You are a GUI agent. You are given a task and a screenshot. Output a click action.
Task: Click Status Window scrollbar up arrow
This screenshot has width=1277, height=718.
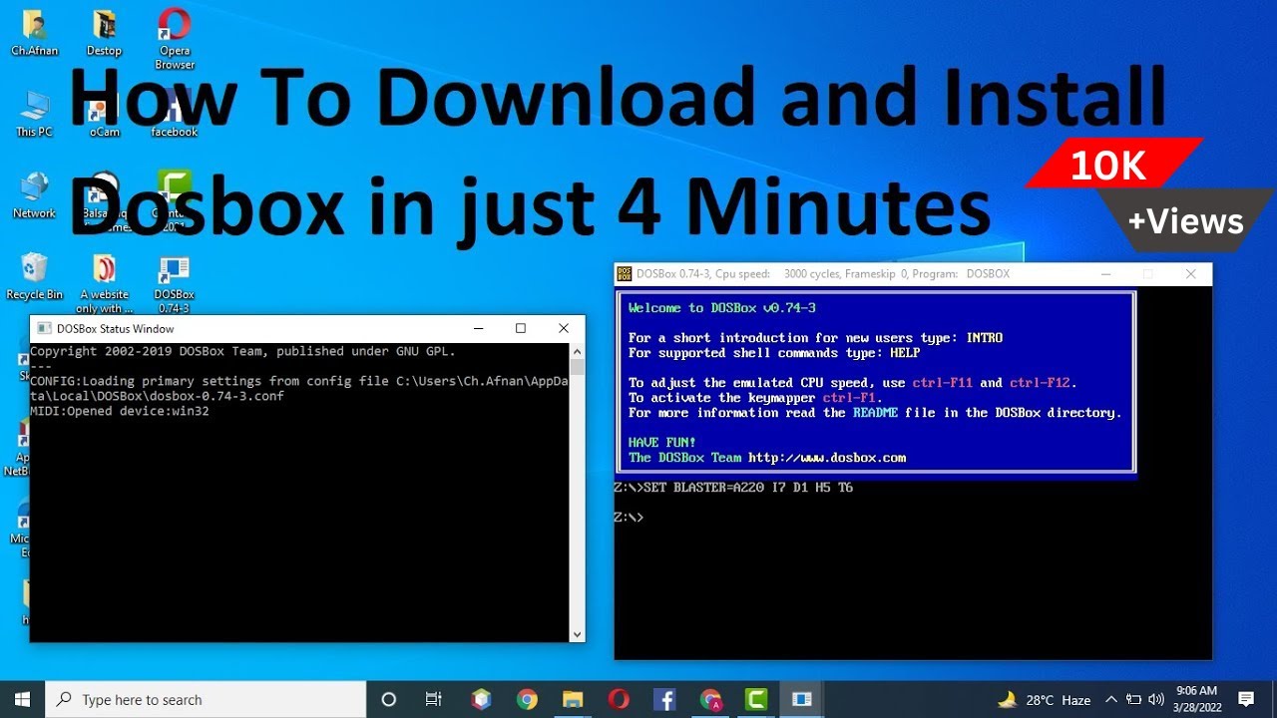click(577, 351)
